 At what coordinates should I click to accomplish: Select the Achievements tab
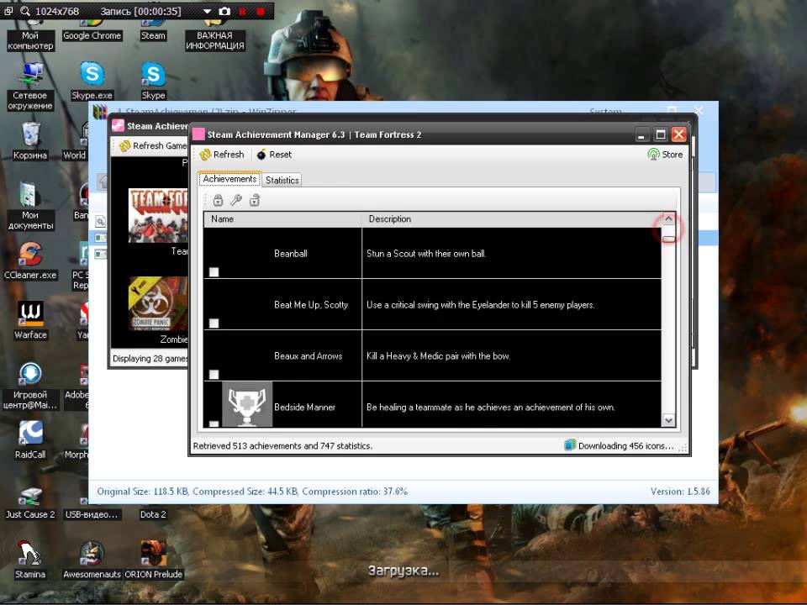(229, 179)
